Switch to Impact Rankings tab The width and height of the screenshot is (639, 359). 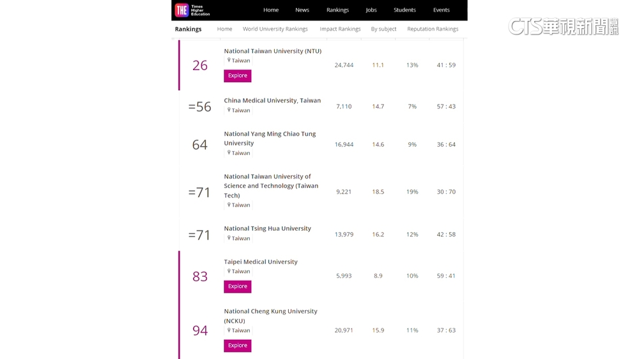[340, 29]
